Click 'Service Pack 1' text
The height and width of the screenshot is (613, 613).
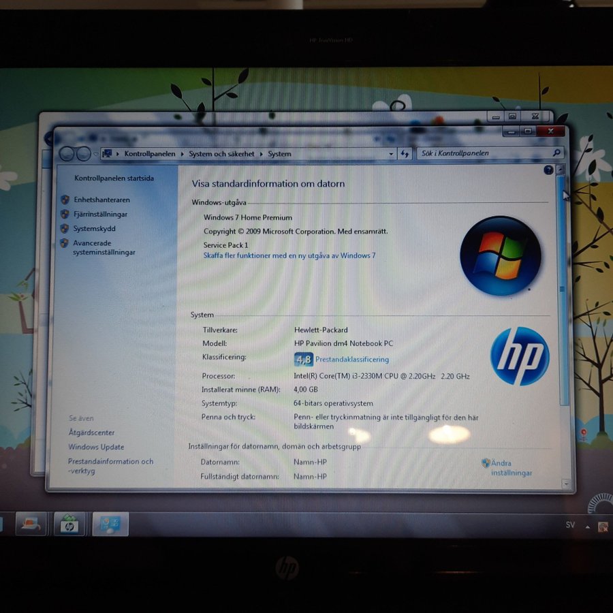[x=225, y=245]
